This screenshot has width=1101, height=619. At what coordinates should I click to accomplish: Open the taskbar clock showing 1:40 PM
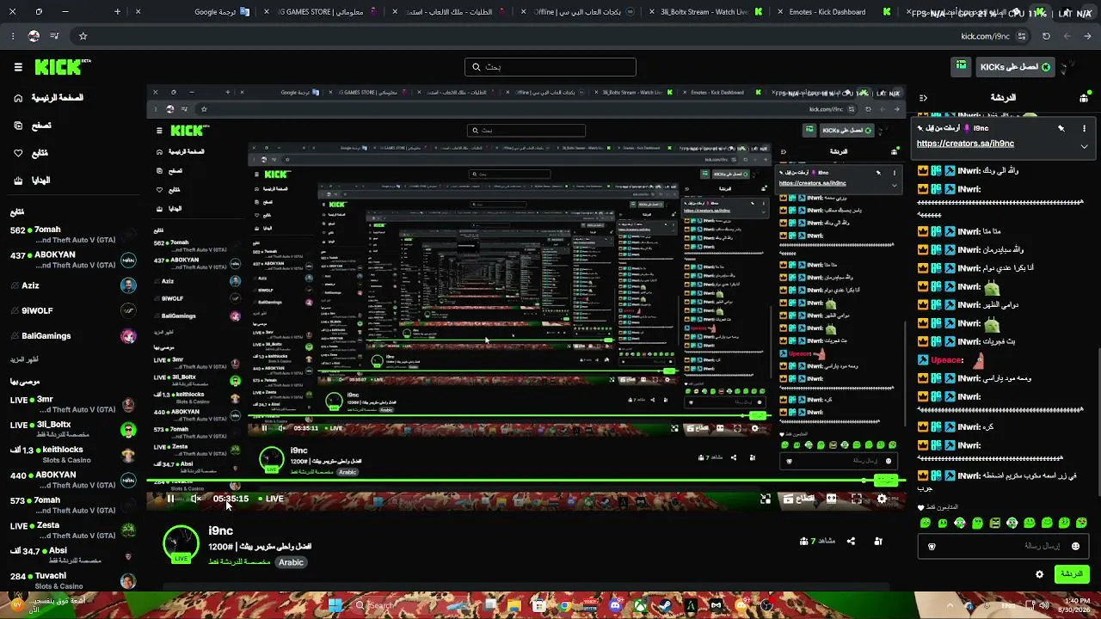point(1076,605)
